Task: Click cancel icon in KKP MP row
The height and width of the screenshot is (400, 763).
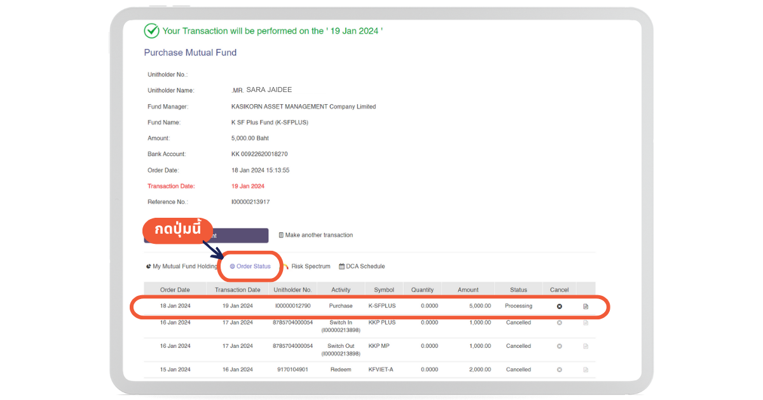Action: click(x=560, y=346)
